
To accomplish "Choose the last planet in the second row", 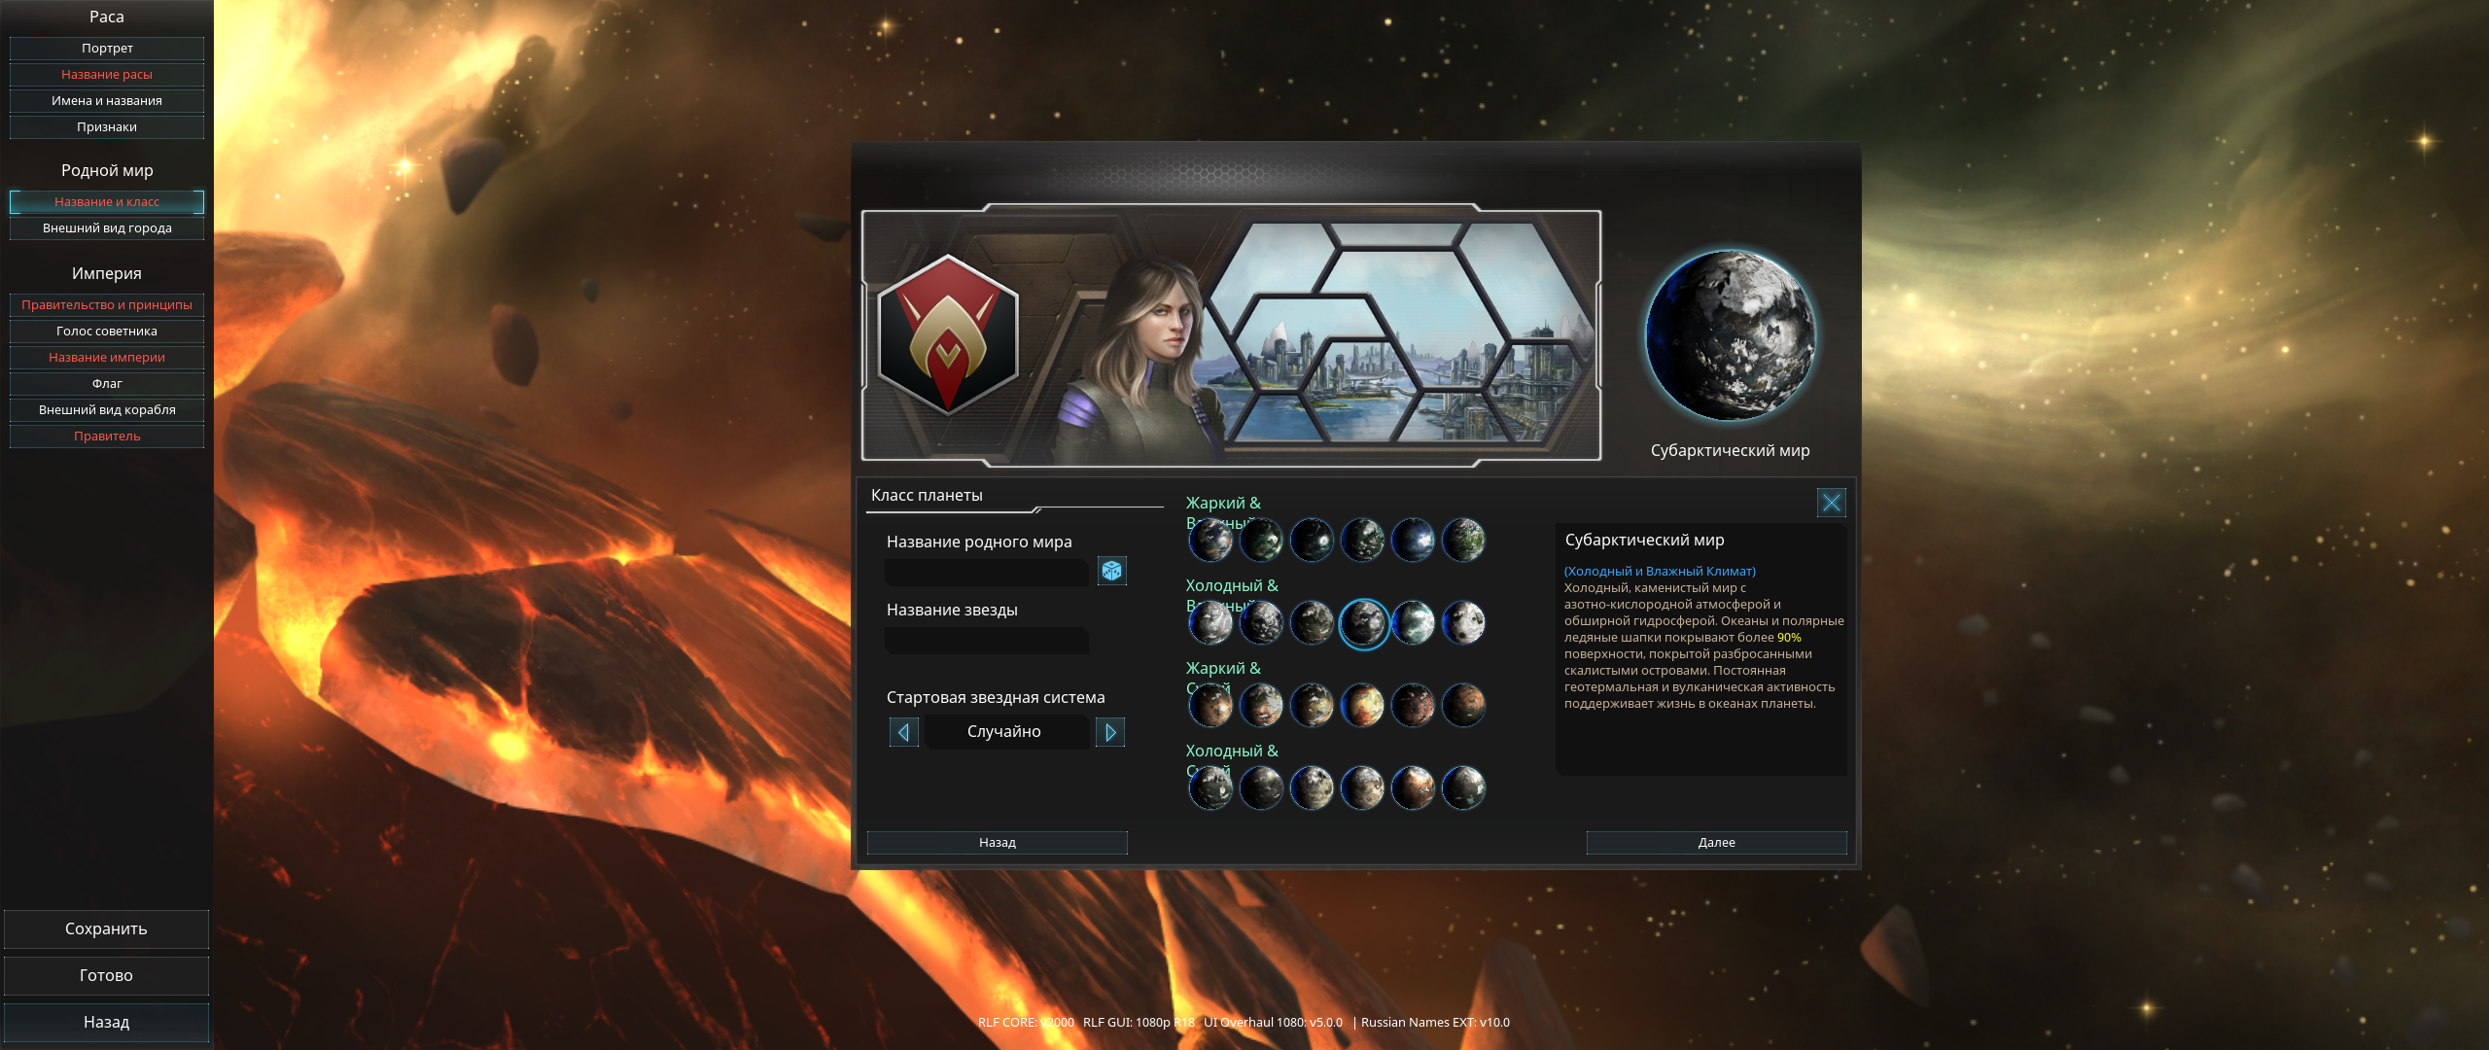I will tap(1463, 623).
